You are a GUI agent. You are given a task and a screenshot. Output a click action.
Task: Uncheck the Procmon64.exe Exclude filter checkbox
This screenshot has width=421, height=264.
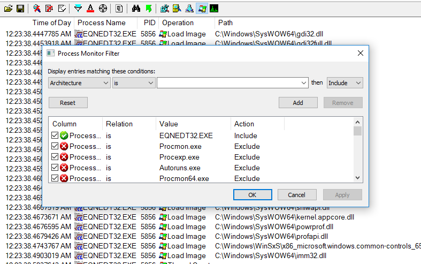tap(55, 178)
